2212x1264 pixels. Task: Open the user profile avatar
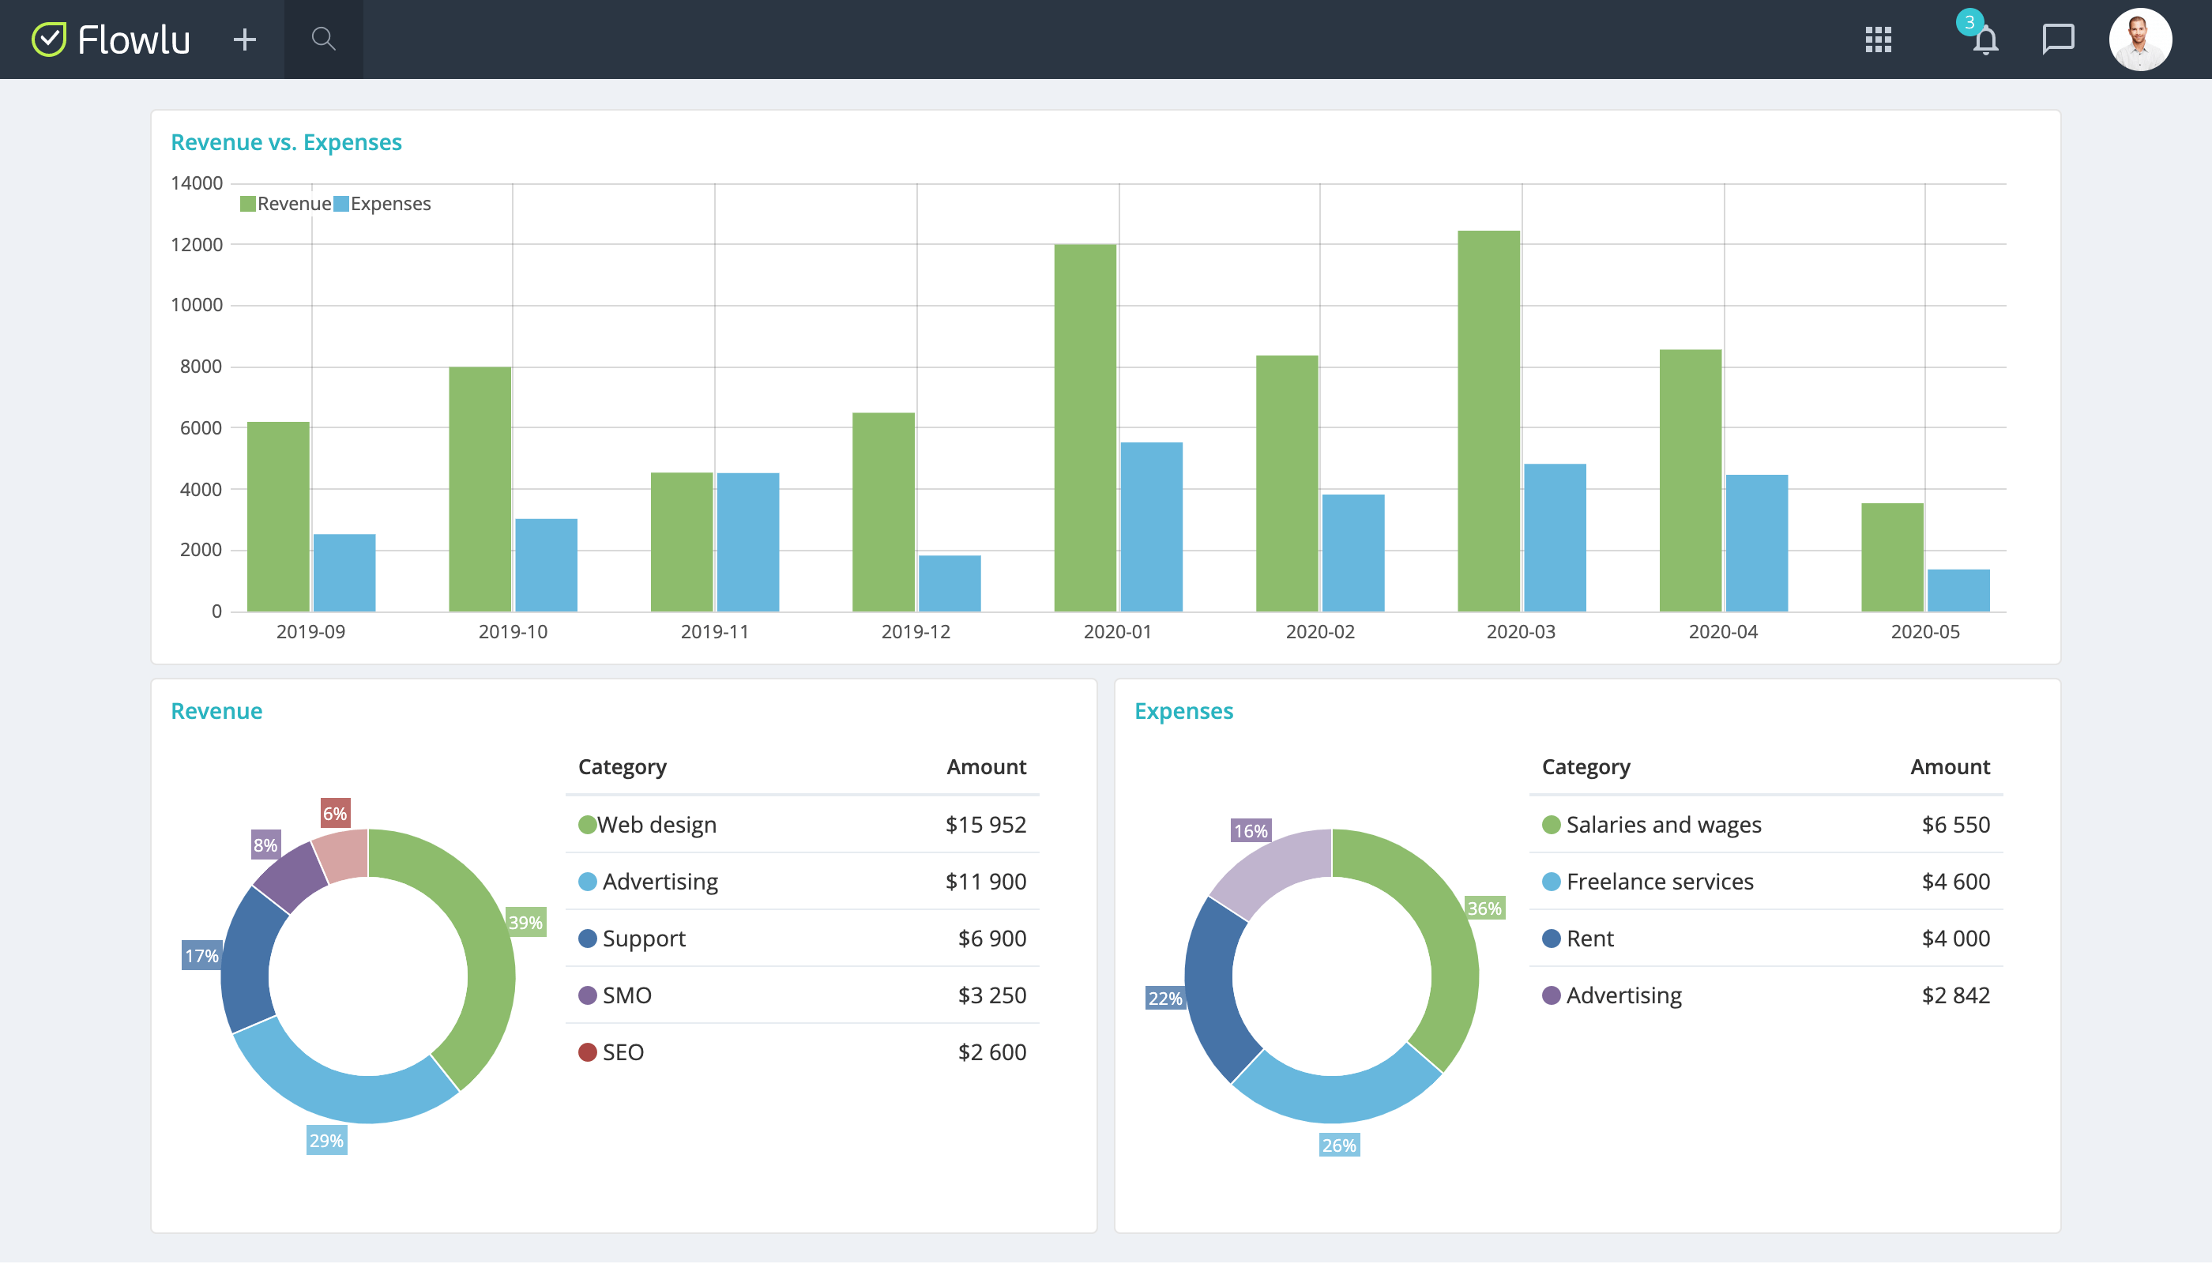click(x=2141, y=39)
